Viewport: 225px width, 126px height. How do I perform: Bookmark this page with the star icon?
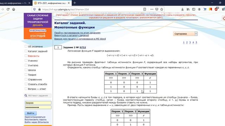point(162,9)
